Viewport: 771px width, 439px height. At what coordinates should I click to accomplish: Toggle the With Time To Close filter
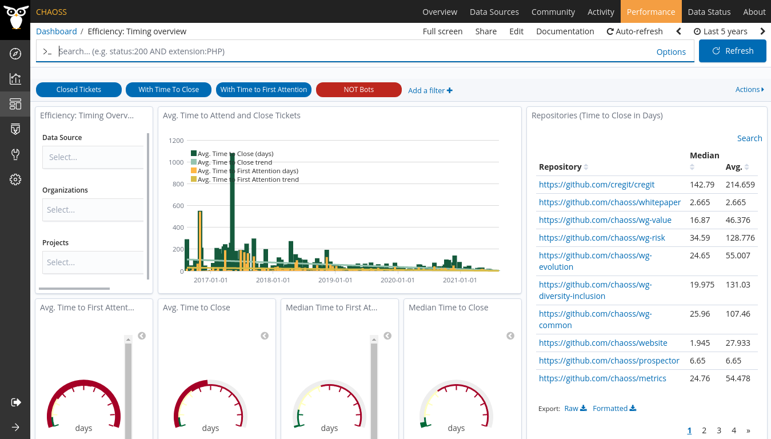[x=169, y=90]
